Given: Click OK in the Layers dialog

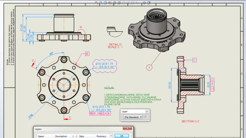Looking at the screenshot, I should (122, 136).
